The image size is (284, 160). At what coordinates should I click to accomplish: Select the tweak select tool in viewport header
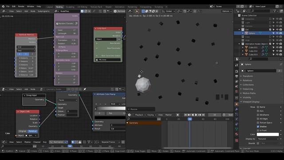point(137,11)
